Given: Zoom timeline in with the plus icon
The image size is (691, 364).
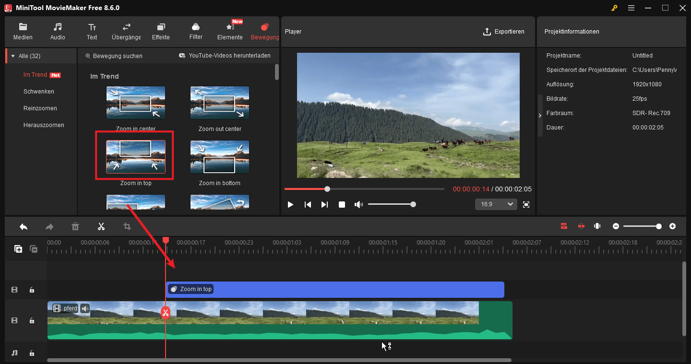Looking at the screenshot, I should tap(672, 226).
